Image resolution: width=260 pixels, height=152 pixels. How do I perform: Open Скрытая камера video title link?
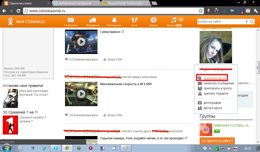(x=142, y=138)
